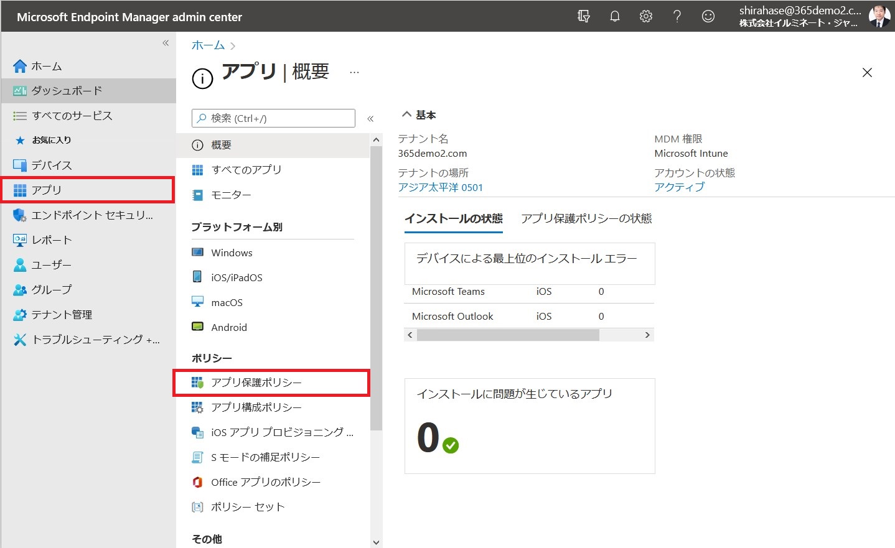Click the Tenant administration icon

[x=20, y=315]
